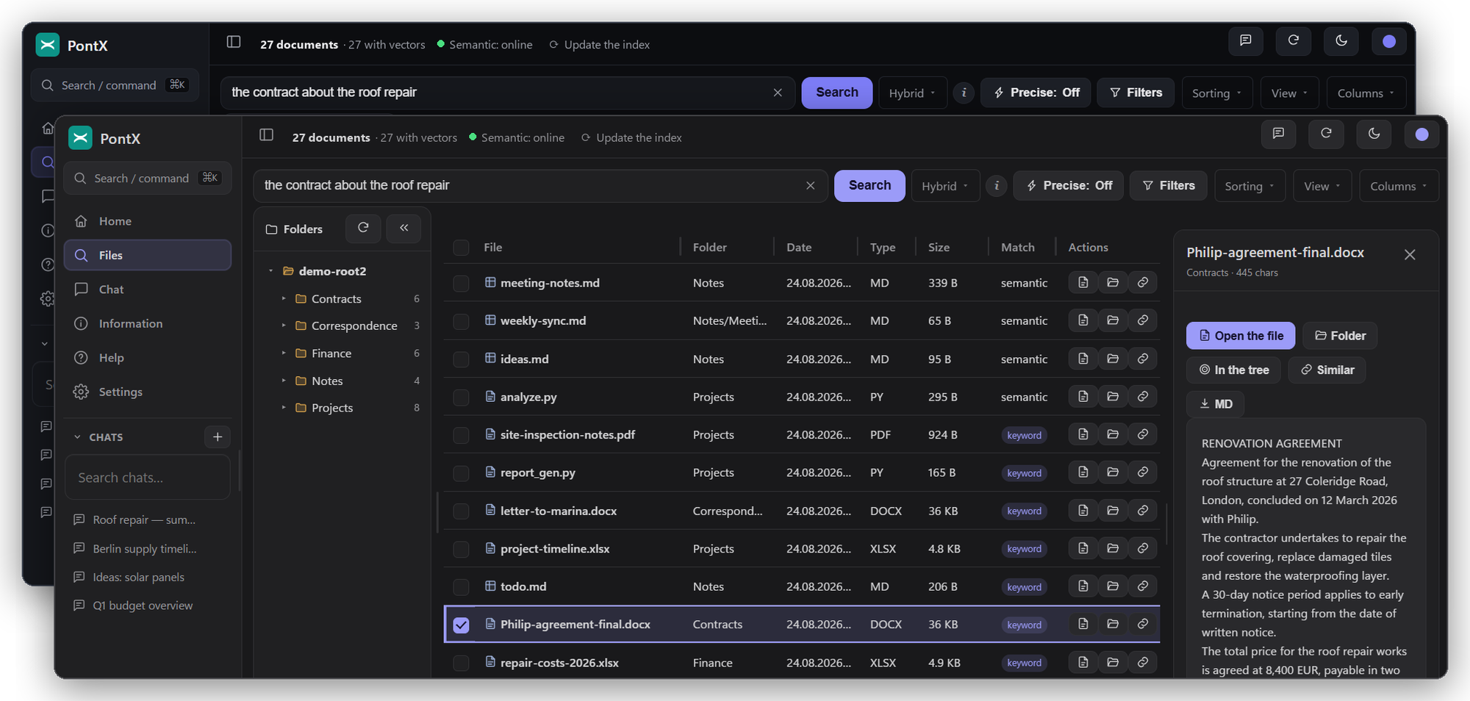The width and height of the screenshot is (1470, 701).
Task: Open Help in the sidebar
Action: point(148,358)
